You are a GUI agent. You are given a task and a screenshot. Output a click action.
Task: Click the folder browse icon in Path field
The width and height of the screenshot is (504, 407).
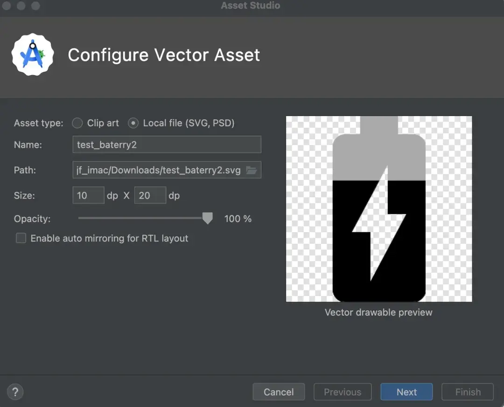click(252, 170)
